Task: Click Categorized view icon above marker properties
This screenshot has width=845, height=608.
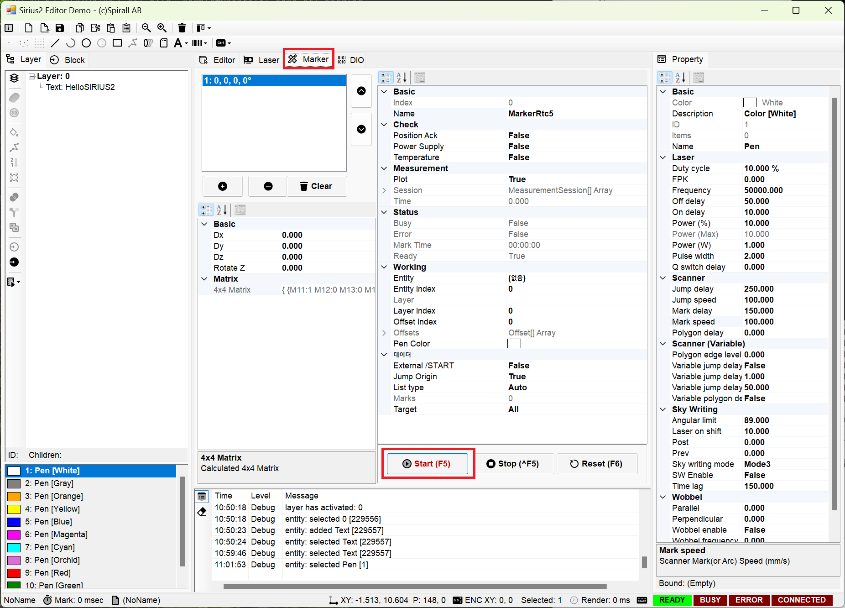Action: click(386, 78)
